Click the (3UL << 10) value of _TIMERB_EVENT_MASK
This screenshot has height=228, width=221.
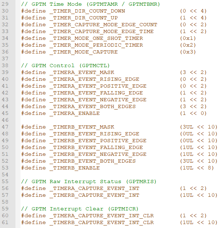pos(199,127)
